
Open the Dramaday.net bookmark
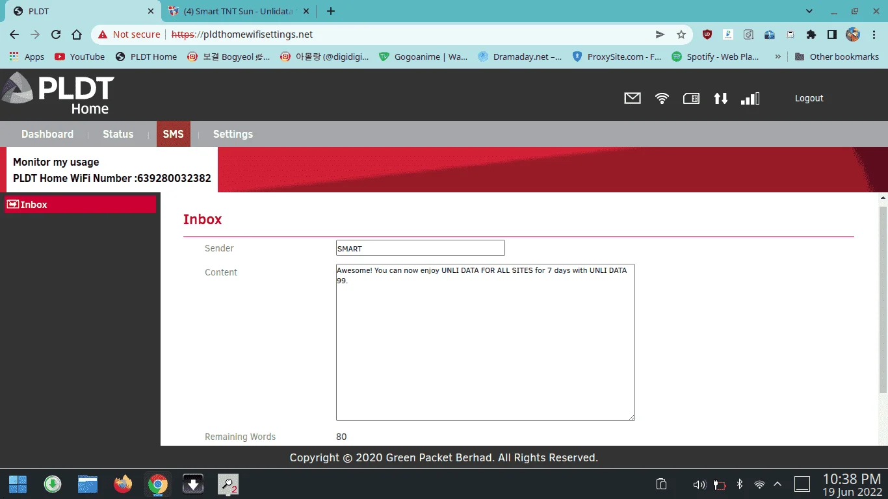(x=520, y=57)
